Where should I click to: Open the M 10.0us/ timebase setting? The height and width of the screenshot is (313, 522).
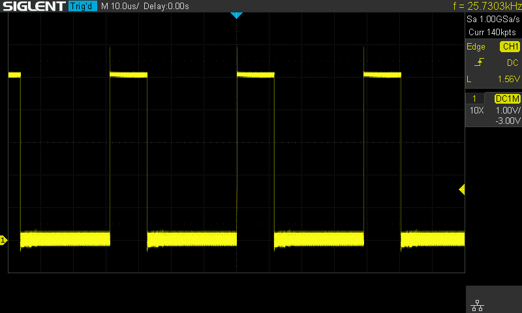click(120, 7)
